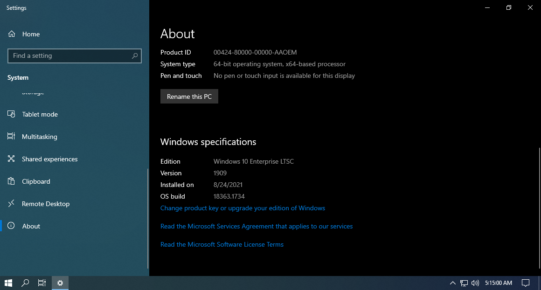This screenshot has height=290, width=541.
Task: Open the volume speaker icon
Action: [475, 283]
